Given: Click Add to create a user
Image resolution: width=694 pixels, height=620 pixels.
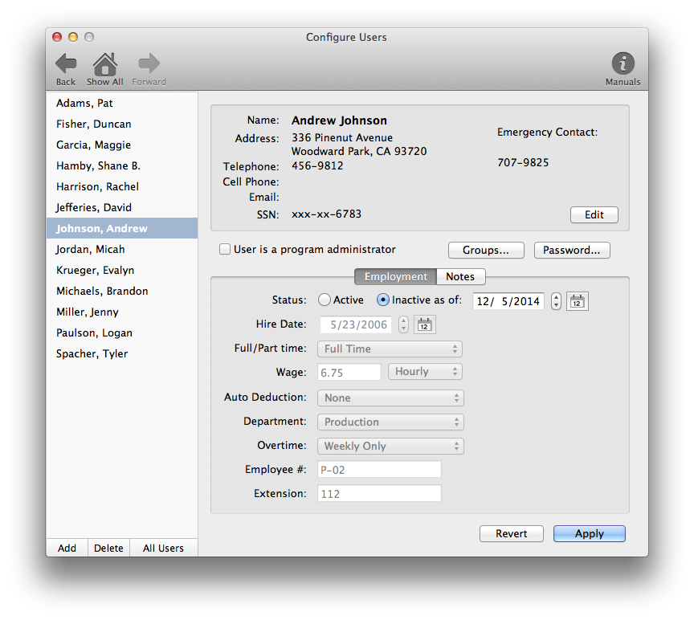Looking at the screenshot, I should (x=67, y=548).
